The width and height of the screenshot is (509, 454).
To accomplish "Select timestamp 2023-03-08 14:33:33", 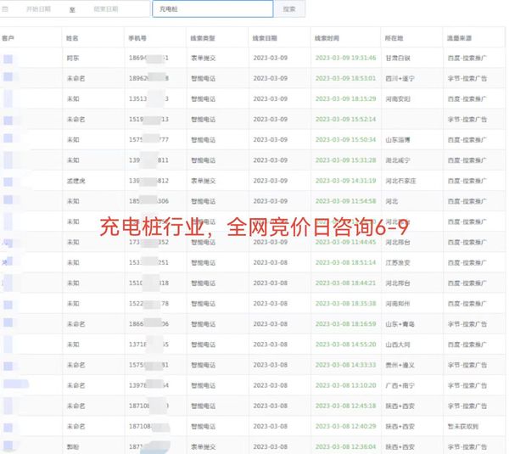I will pyautogui.click(x=346, y=365).
